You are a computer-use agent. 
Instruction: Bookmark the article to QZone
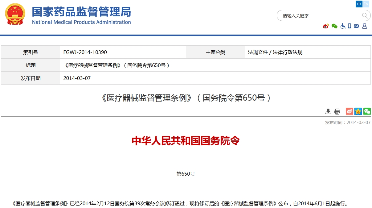click(x=358, y=111)
